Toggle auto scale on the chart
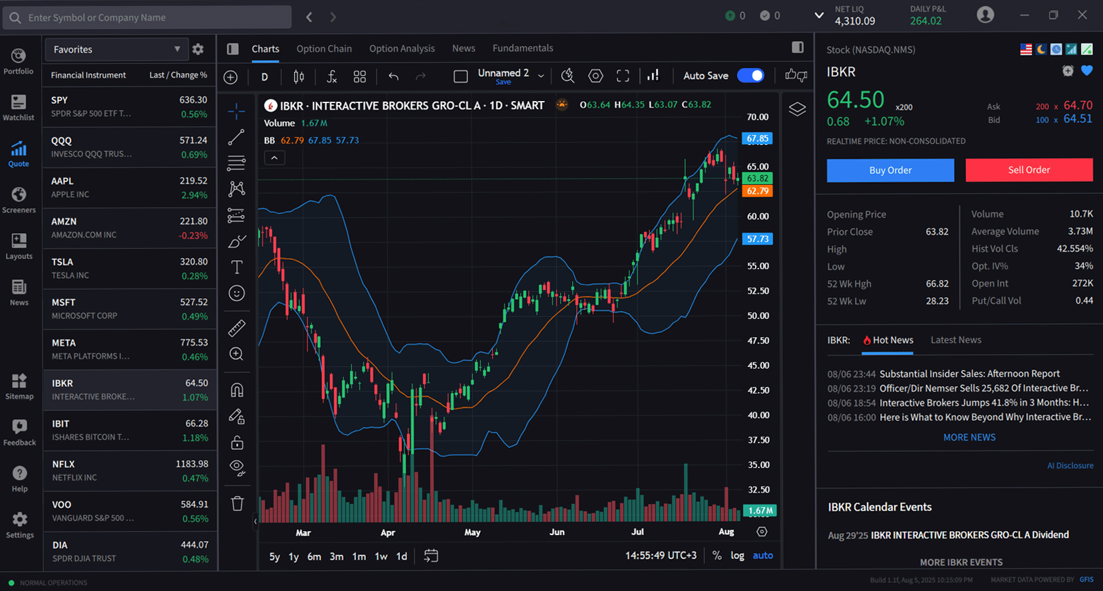This screenshot has width=1103, height=591. (x=762, y=556)
